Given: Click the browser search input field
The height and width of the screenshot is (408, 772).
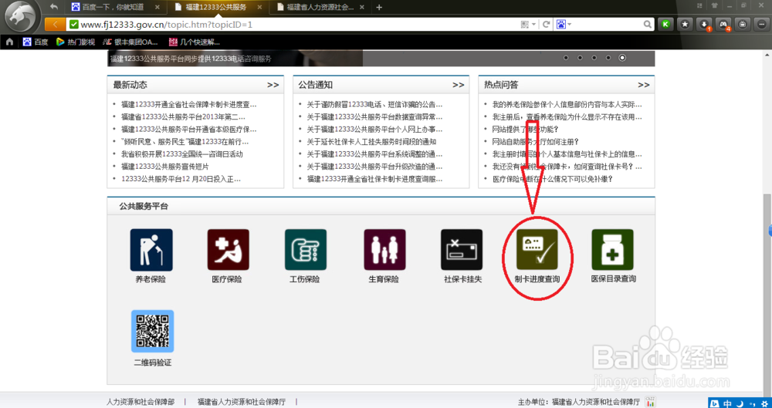Looking at the screenshot, I should pyautogui.click(x=608, y=24).
